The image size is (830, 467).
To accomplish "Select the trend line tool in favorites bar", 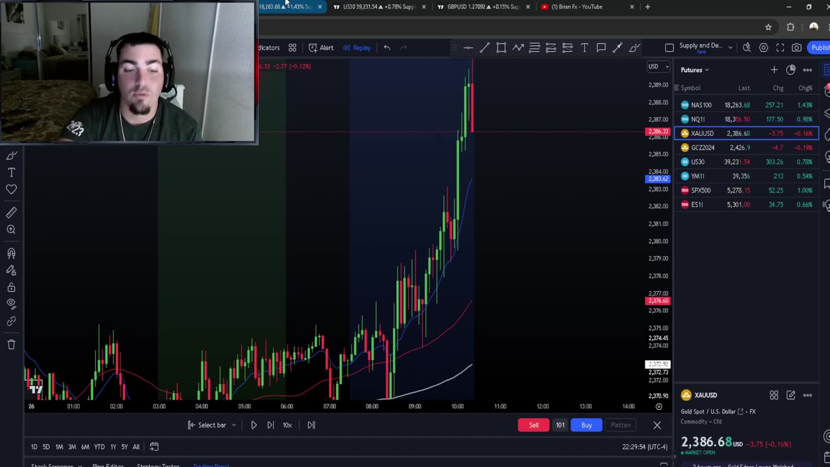I will pos(484,47).
